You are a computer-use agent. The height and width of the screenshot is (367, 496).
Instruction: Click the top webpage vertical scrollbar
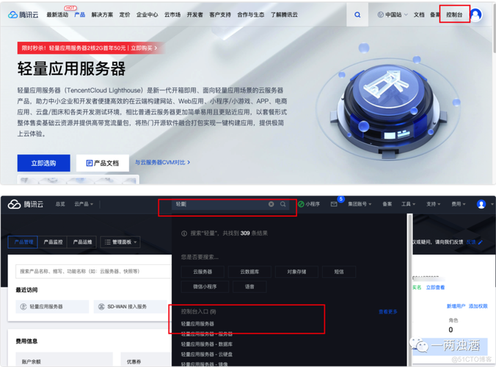[494, 29]
